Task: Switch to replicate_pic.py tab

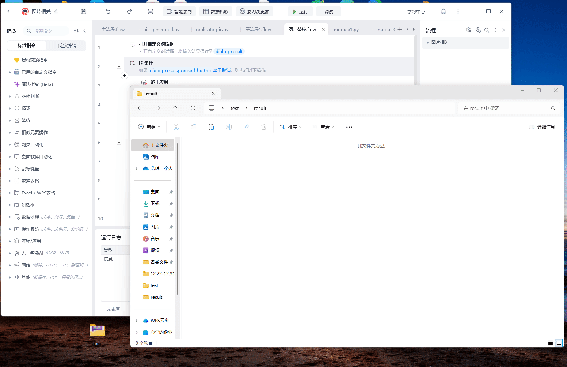Action: [x=212, y=30]
